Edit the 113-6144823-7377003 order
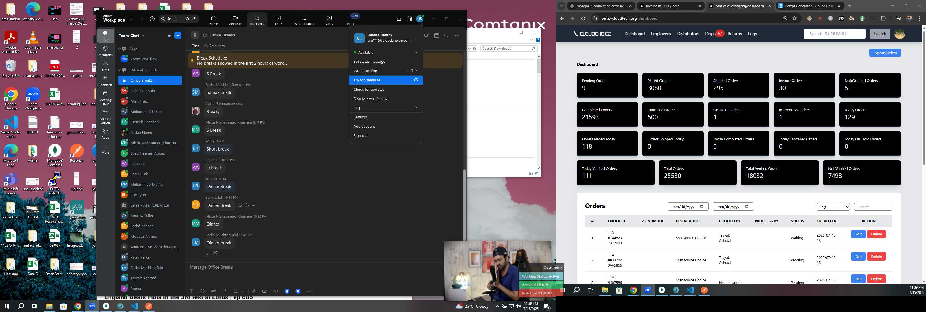Screen dimensions: 926x312 pos(858,235)
